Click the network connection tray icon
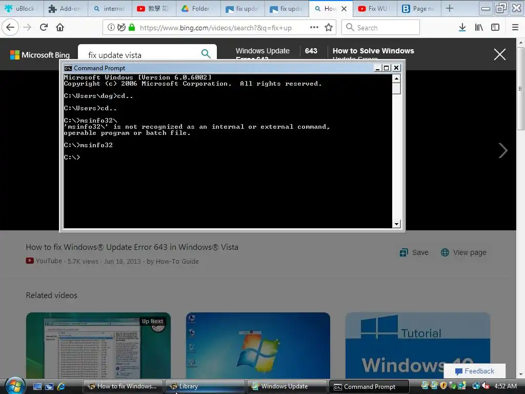 [476, 386]
